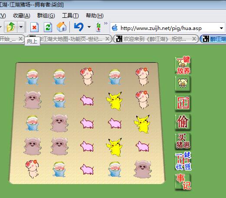The height and width of the screenshot is (198, 226).
Task: Open the 事记 event log button
Action: pyautogui.click(x=183, y=181)
